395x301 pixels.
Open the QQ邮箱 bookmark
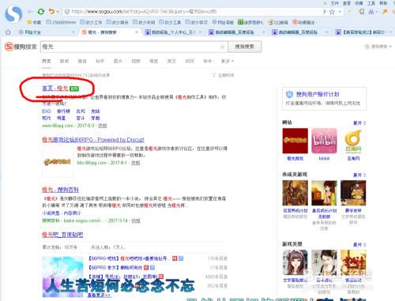[278, 22]
